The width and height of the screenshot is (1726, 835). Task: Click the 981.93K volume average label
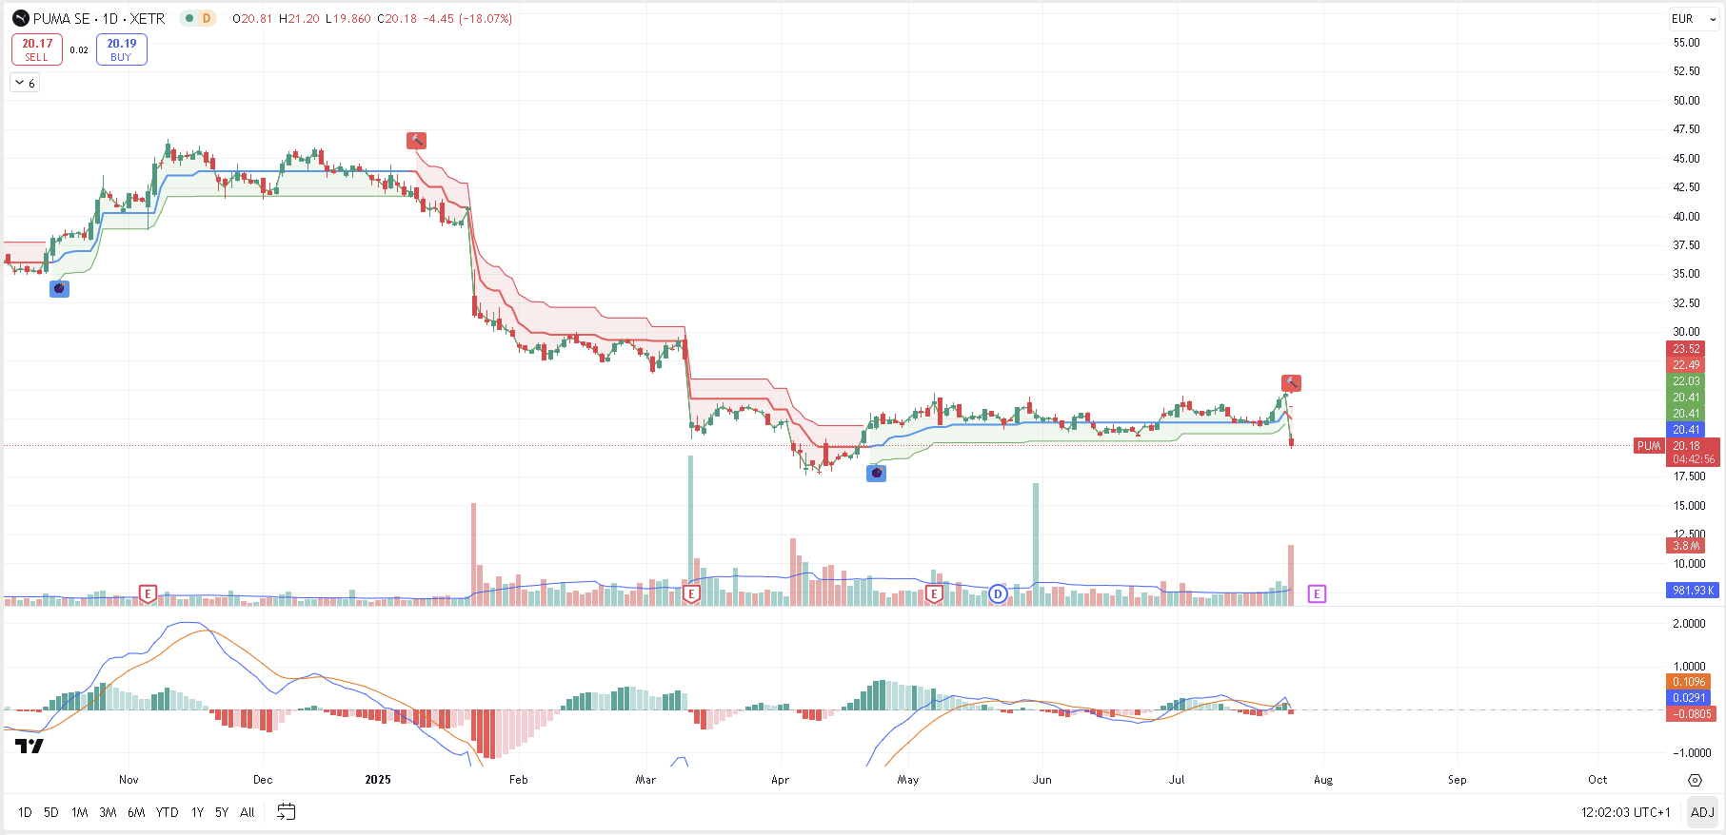coord(1693,591)
